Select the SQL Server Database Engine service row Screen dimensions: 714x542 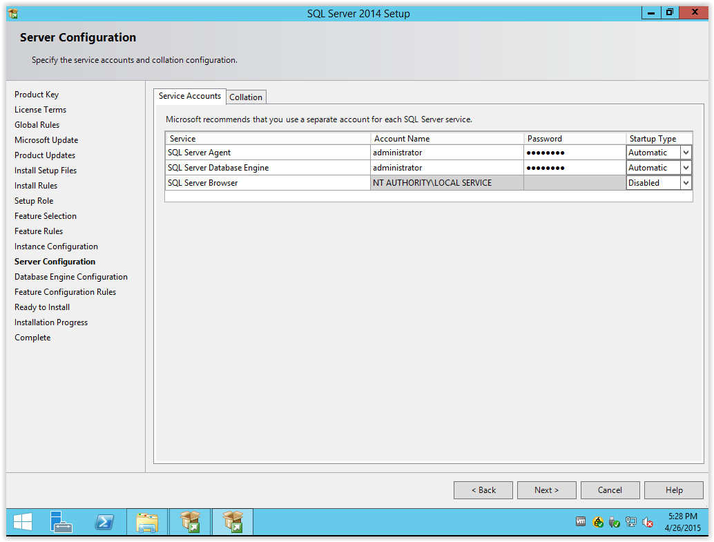[268, 168]
